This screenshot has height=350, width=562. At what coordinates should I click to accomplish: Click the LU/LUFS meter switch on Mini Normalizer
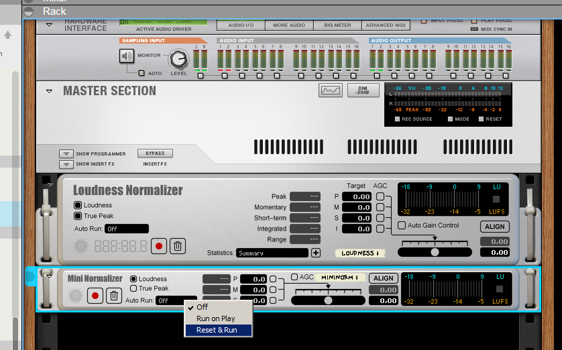click(499, 289)
